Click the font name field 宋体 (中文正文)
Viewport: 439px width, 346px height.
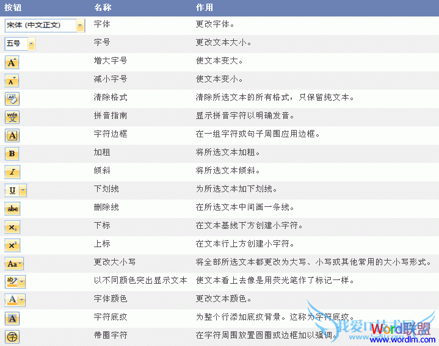coord(40,26)
